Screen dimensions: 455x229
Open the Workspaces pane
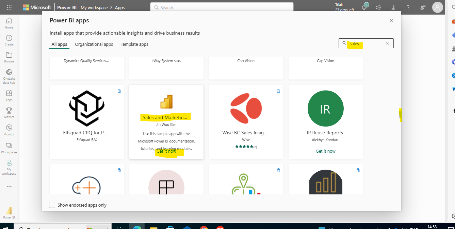[9, 148]
